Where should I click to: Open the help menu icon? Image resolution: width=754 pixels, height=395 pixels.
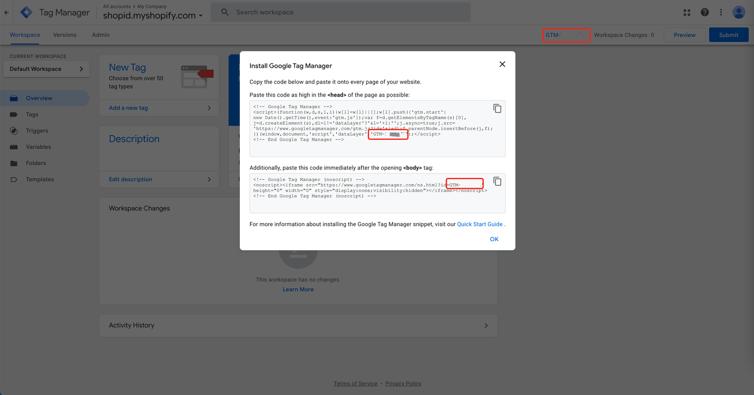(705, 13)
